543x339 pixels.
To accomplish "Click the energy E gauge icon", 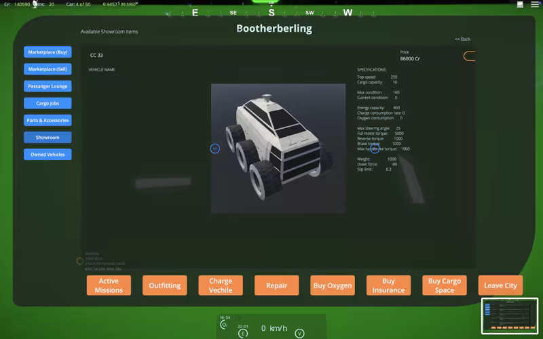I will [243, 333].
